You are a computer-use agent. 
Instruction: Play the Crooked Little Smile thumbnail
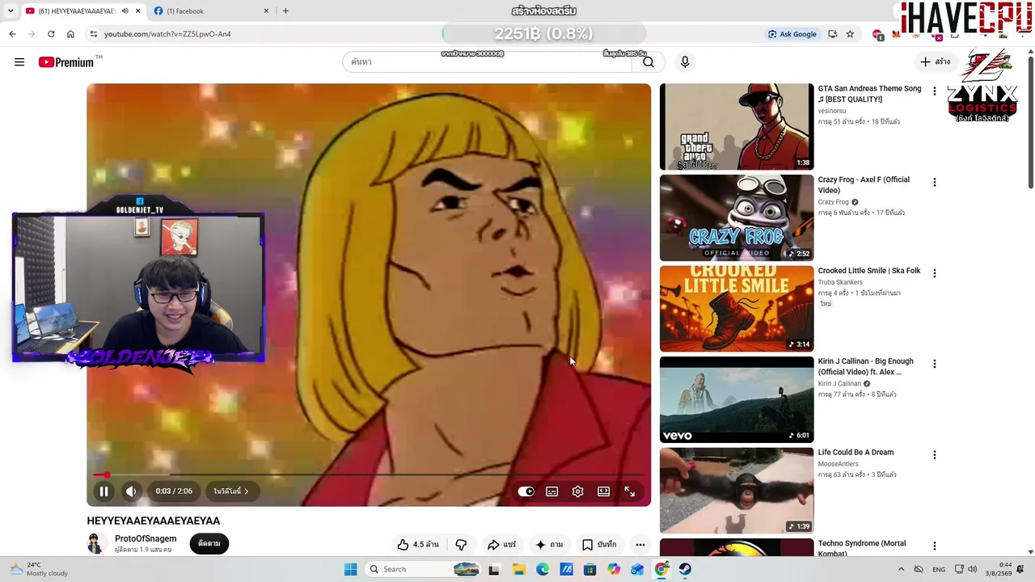737,309
